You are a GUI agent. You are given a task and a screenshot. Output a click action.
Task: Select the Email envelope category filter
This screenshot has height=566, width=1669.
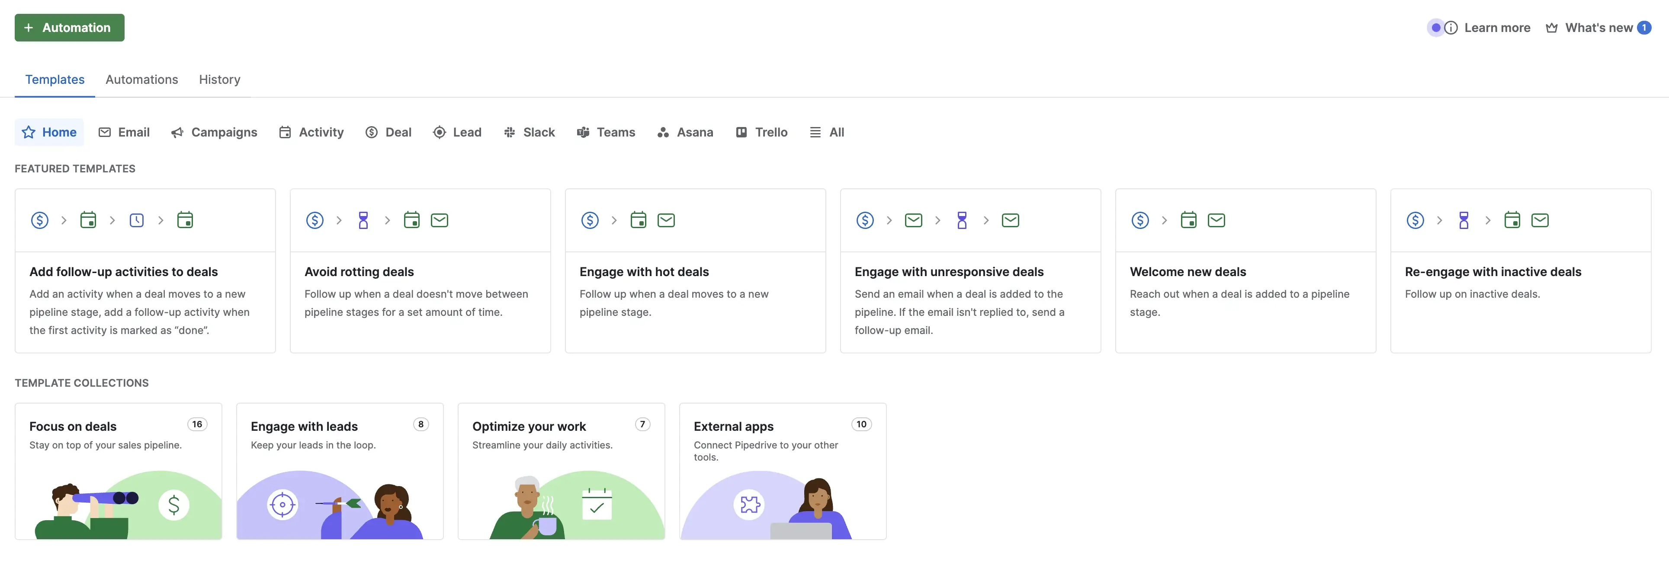click(124, 133)
